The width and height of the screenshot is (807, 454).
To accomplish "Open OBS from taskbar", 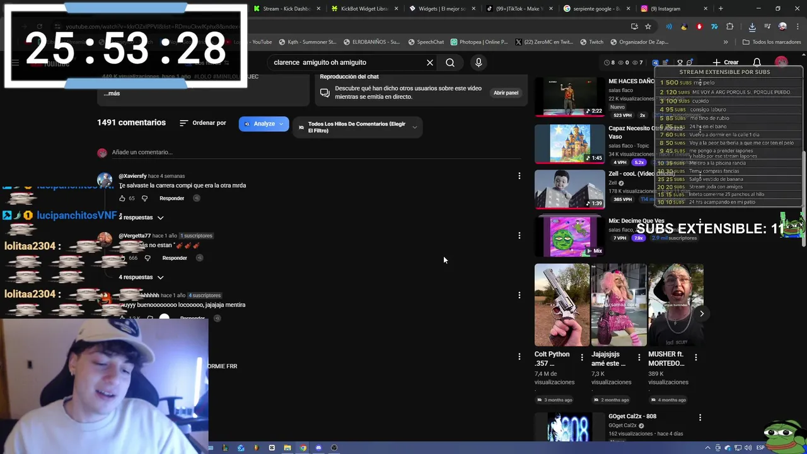I will point(334,448).
